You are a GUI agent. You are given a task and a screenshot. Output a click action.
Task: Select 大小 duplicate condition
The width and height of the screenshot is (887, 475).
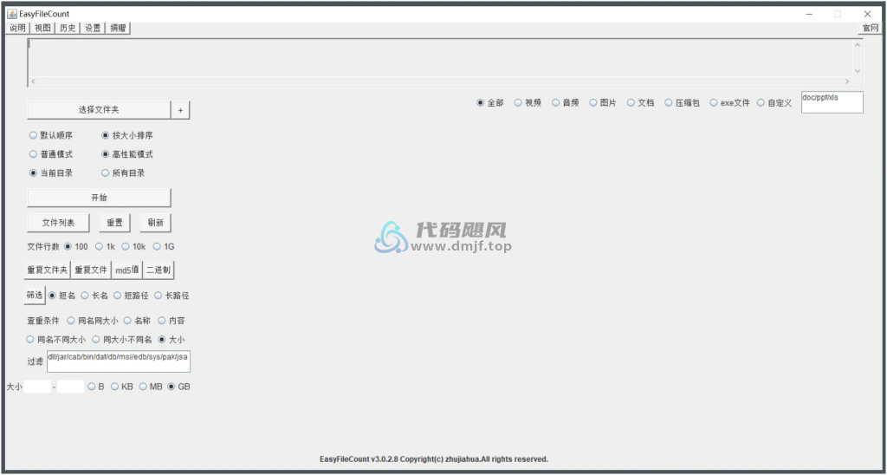click(172, 340)
